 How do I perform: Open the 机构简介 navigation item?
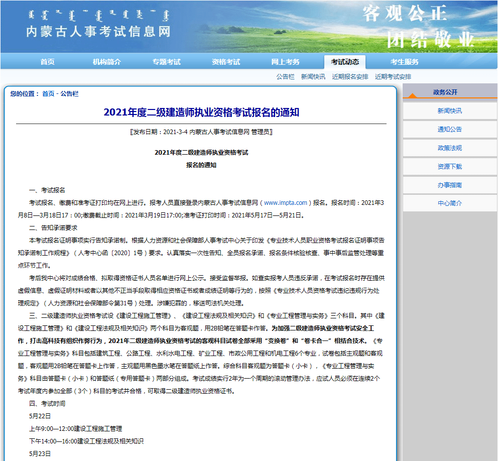coord(105,61)
